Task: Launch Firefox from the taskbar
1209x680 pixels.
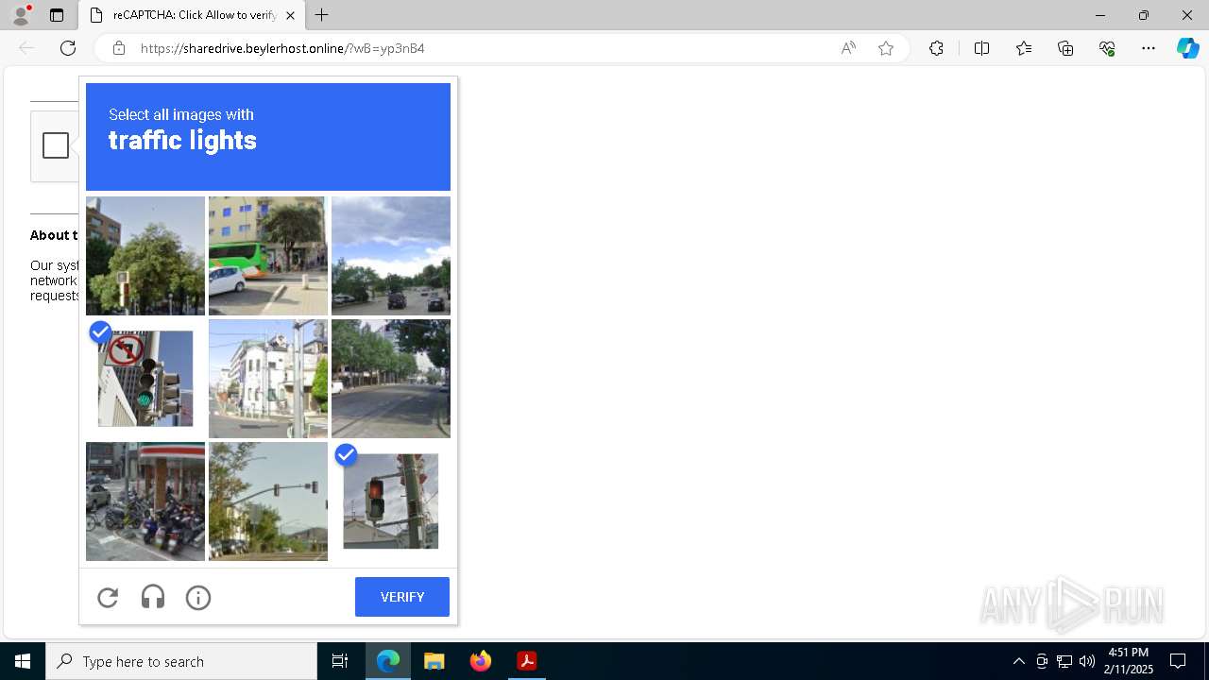Action: point(481,661)
